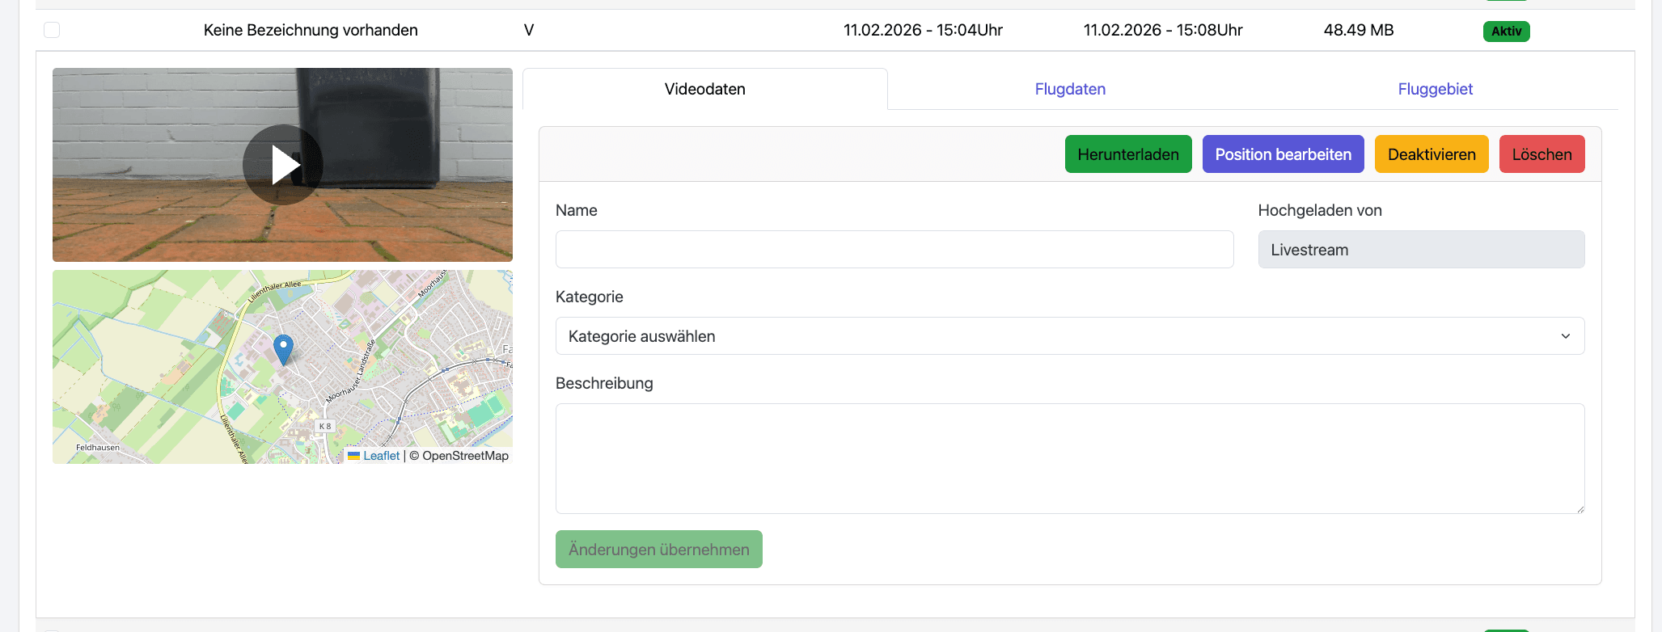Open the Fluggebiet tab
Image resolution: width=1662 pixels, height=632 pixels.
pyautogui.click(x=1435, y=89)
